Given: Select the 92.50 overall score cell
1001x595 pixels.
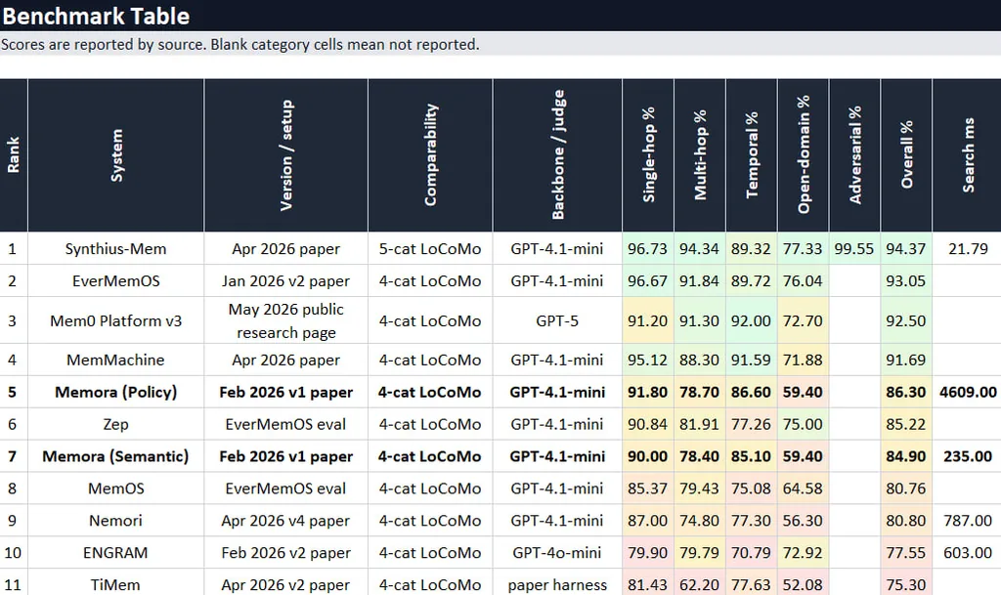Looking at the screenshot, I should click(906, 320).
